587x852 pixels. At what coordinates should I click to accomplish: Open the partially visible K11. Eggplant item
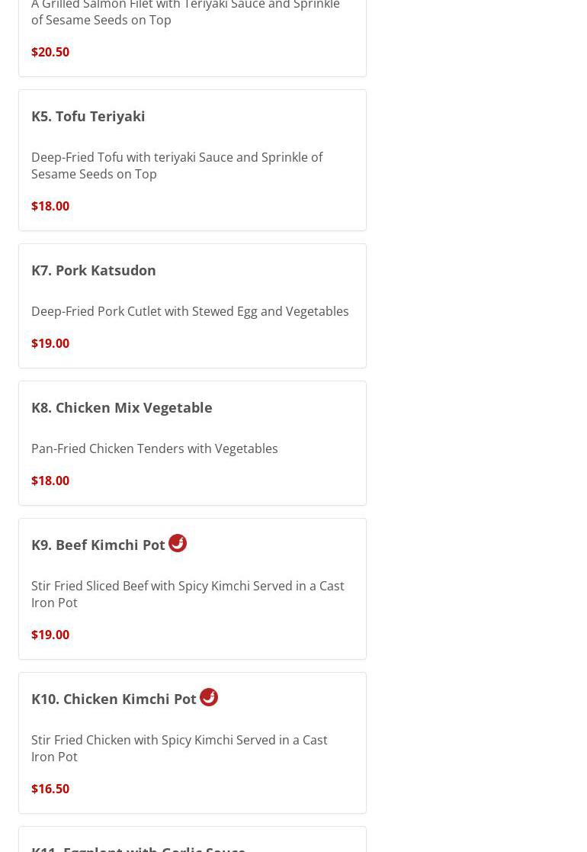point(138,847)
